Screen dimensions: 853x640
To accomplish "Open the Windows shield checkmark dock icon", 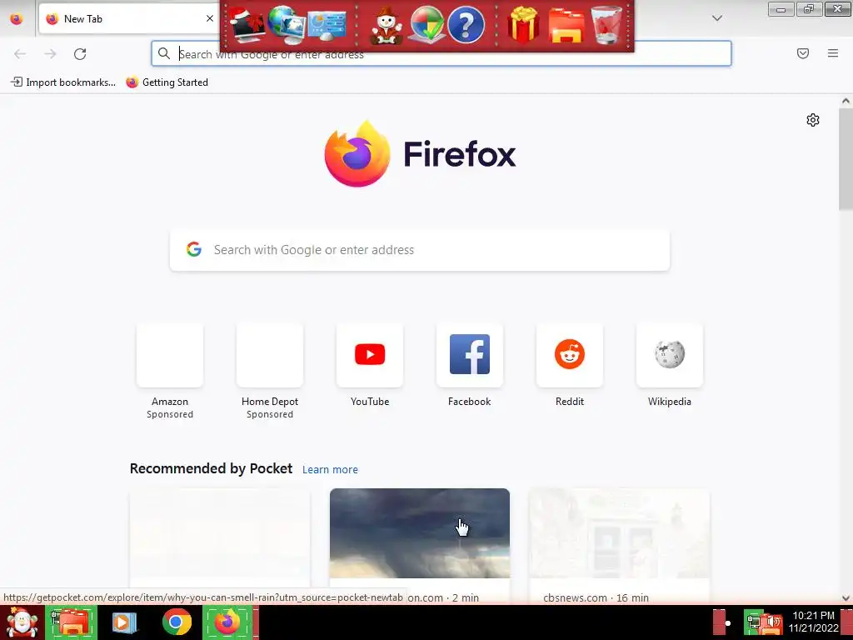I will pos(426,24).
